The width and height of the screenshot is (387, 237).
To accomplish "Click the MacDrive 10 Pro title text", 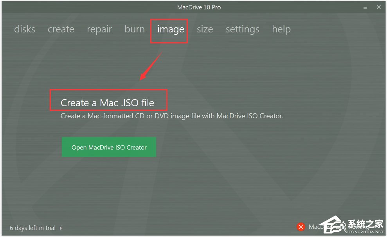I will [x=199, y=7].
